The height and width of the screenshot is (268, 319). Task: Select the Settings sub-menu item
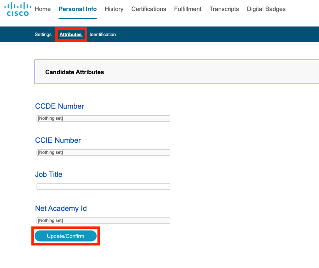43,34
